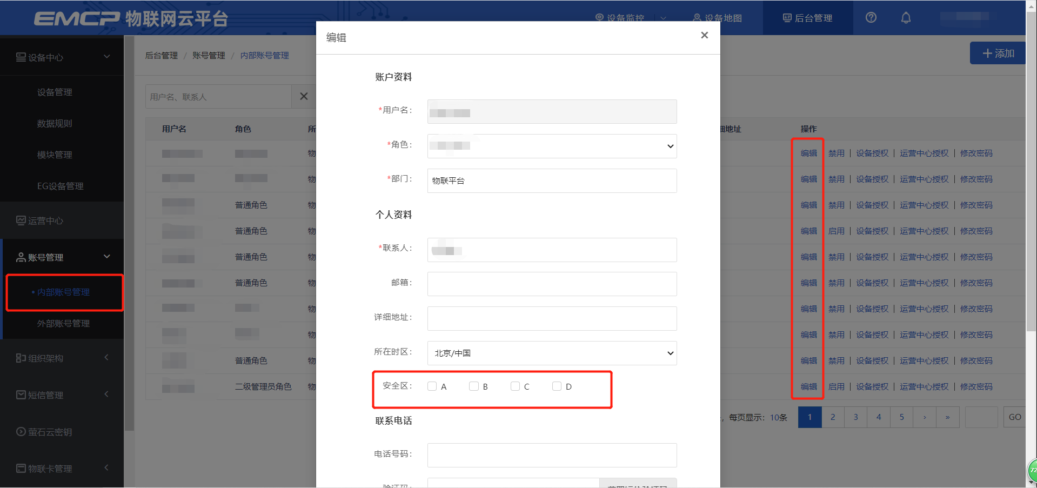Screen dimensions: 1037x488
Task: Click the 设备中心 sidebar icon
Action: [x=21, y=57]
